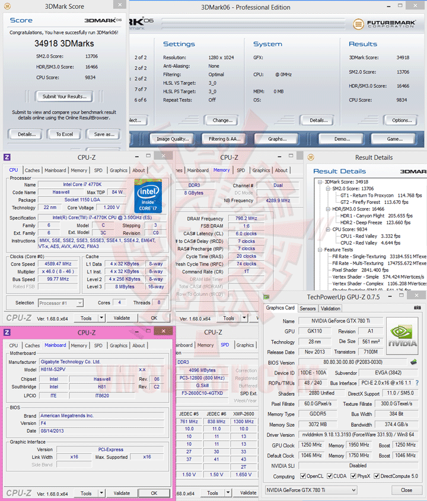Viewport: 427px width, 501px height.
Task: Collapse the 3DMark Score: 34918 tree node
Action: coord(320,182)
